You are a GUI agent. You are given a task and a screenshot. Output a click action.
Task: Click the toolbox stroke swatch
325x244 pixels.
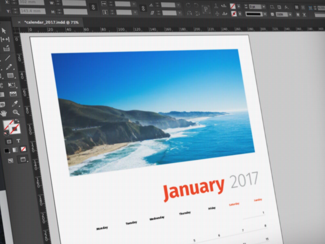pyautogui.click(x=15, y=129)
